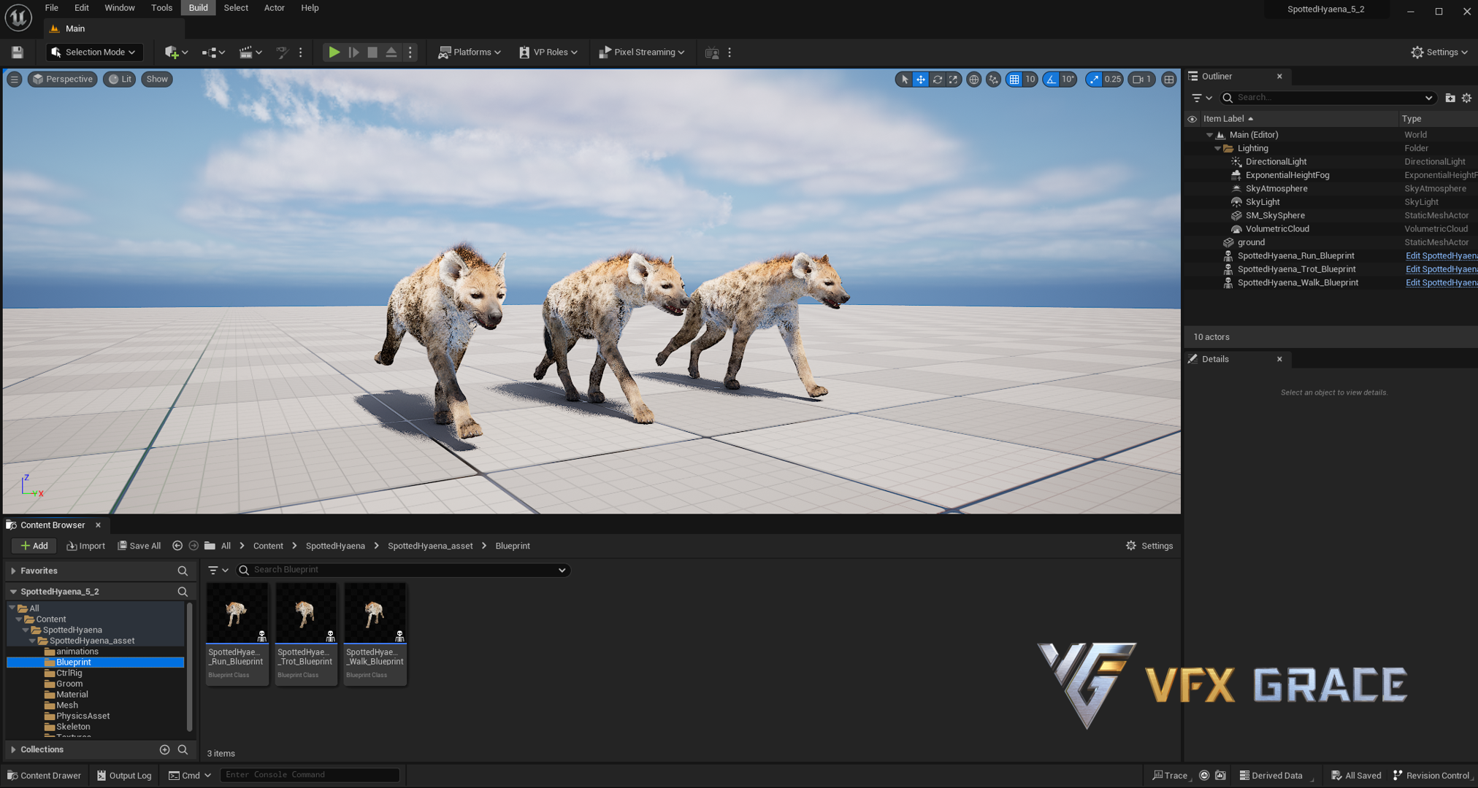Toggle rotation angle snapping
The height and width of the screenshot is (788, 1478).
(x=1051, y=79)
